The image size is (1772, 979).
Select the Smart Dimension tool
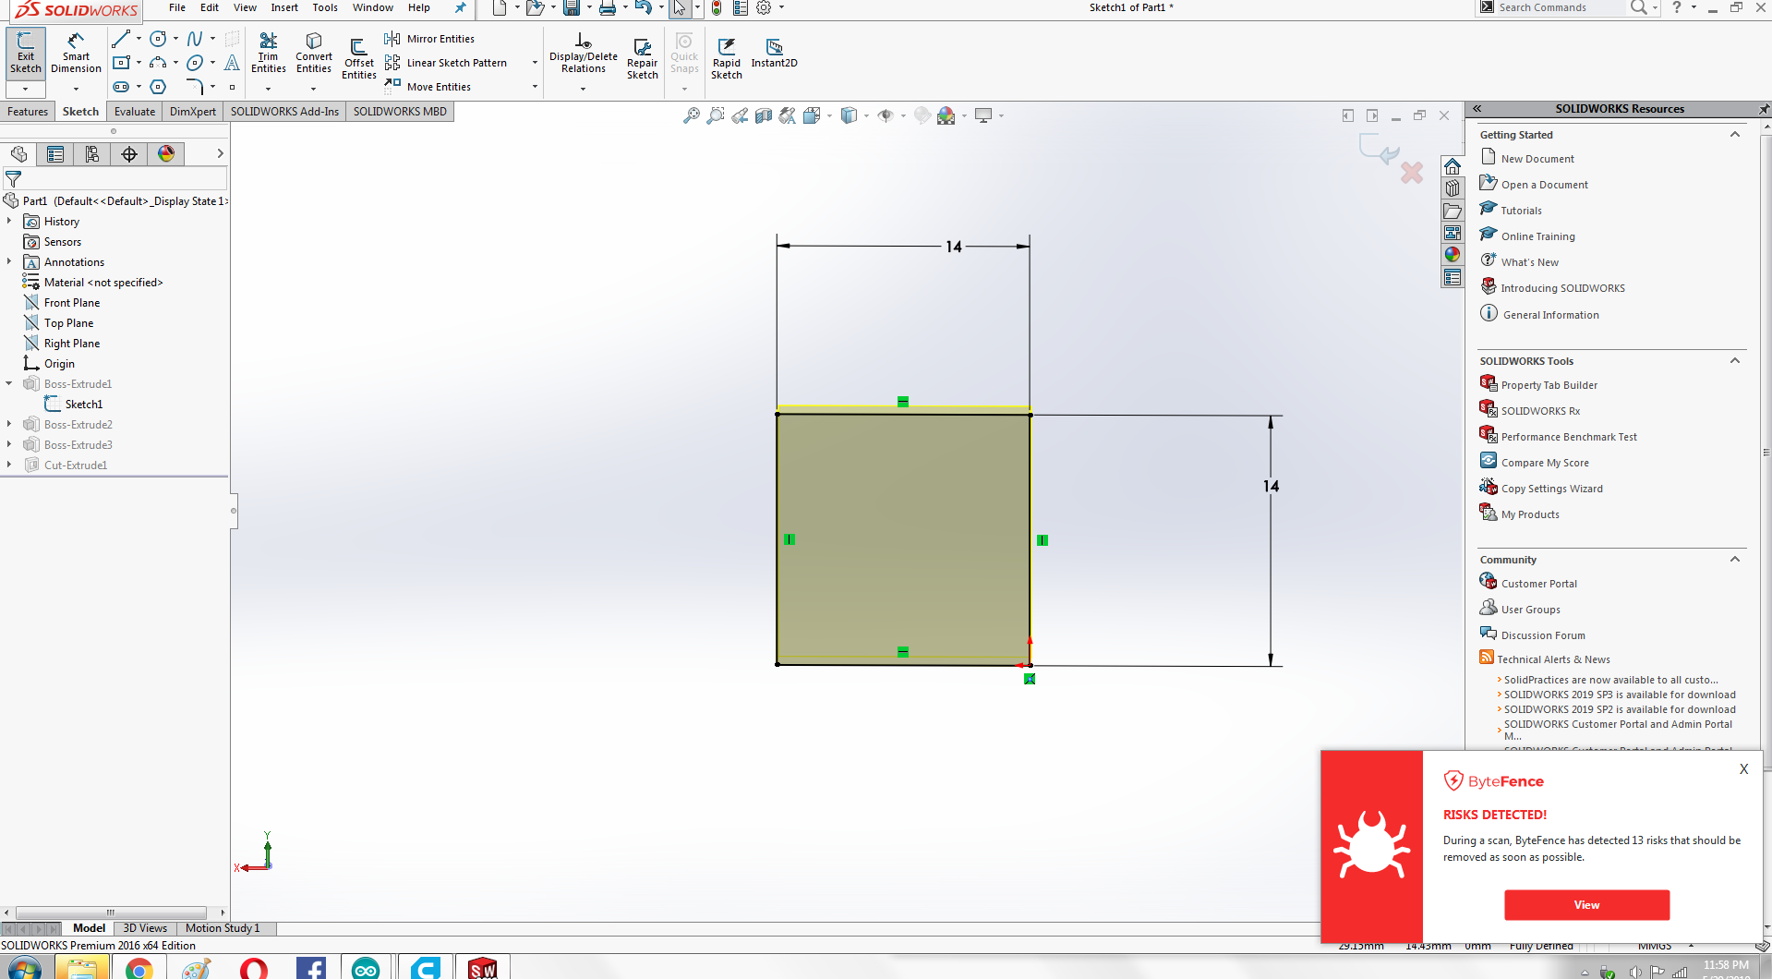click(x=76, y=53)
